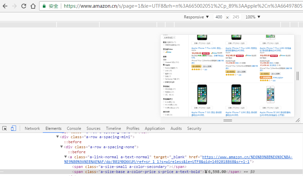The height and width of the screenshot is (176, 303).
Task: Click the ¥6,499.00 price on the page
Action: (x=265, y=56)
